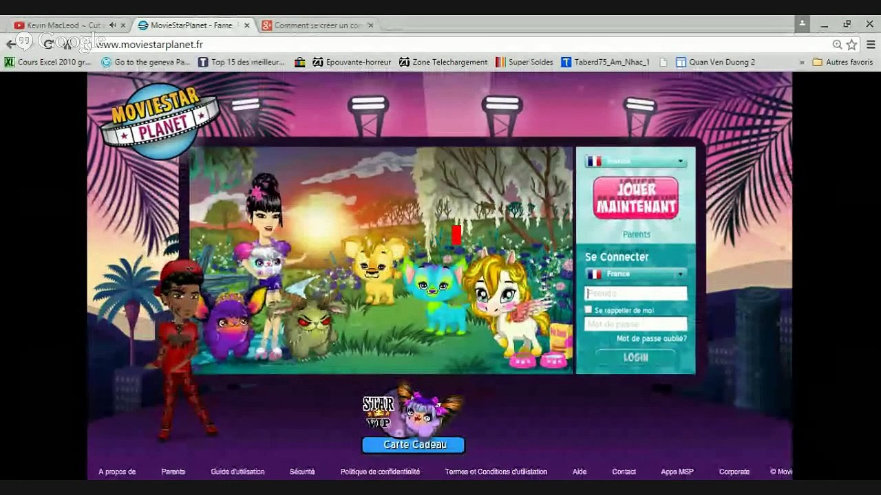The height and width of the screenshot is (495, 881).
Task: Open Epouvante-horreur bookmark
Action: click(x=352, y=62)
